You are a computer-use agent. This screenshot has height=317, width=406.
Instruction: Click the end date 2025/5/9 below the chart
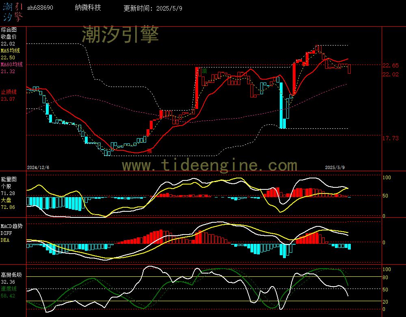point(335,167)
